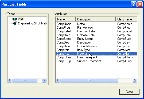This screenshot has height=99, width=144.
Task: Select the Part tree item label
Action: [21, 19]
